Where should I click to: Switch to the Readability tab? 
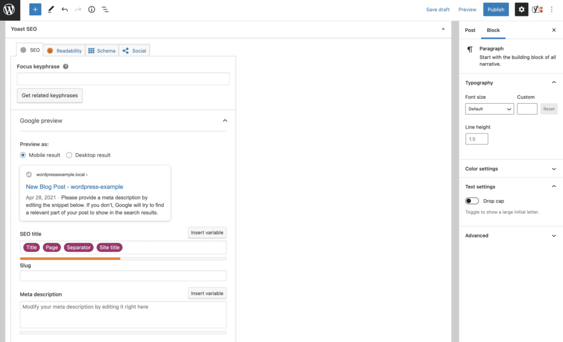(x=64, y=51)
